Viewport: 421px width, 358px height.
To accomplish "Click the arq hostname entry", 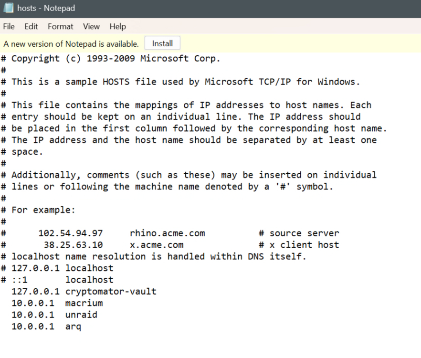I will point(73,326).
